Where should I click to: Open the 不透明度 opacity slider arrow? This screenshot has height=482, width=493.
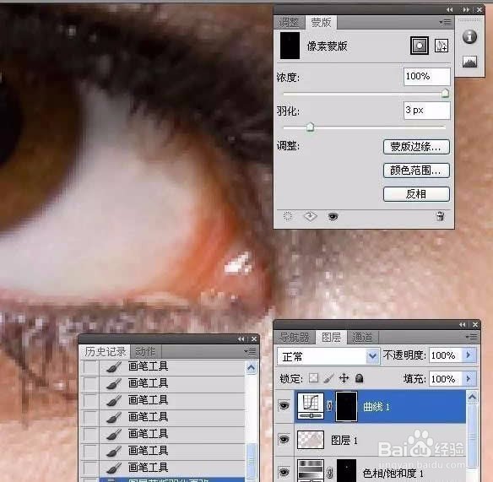point(469,355)
